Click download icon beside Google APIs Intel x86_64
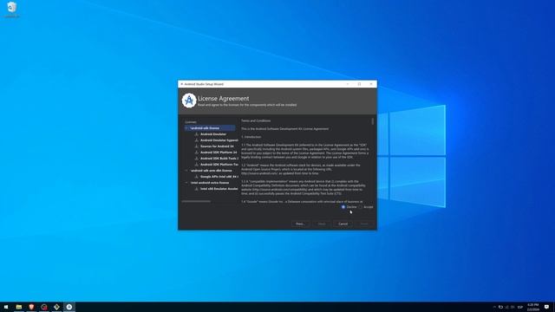The height and width of the screenshot is (312, 555). [197, 177]
